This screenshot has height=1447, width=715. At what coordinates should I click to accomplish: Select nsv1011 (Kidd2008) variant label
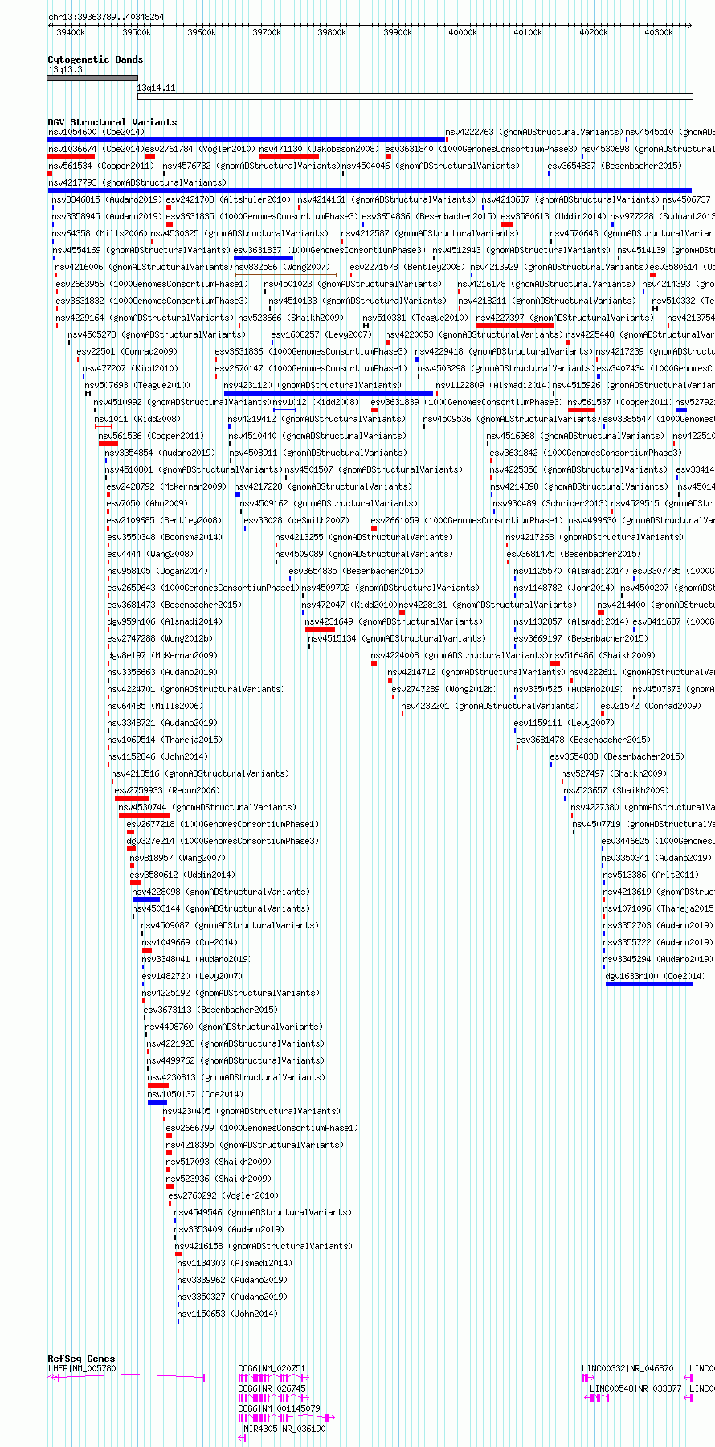click(x=137, y=419)
